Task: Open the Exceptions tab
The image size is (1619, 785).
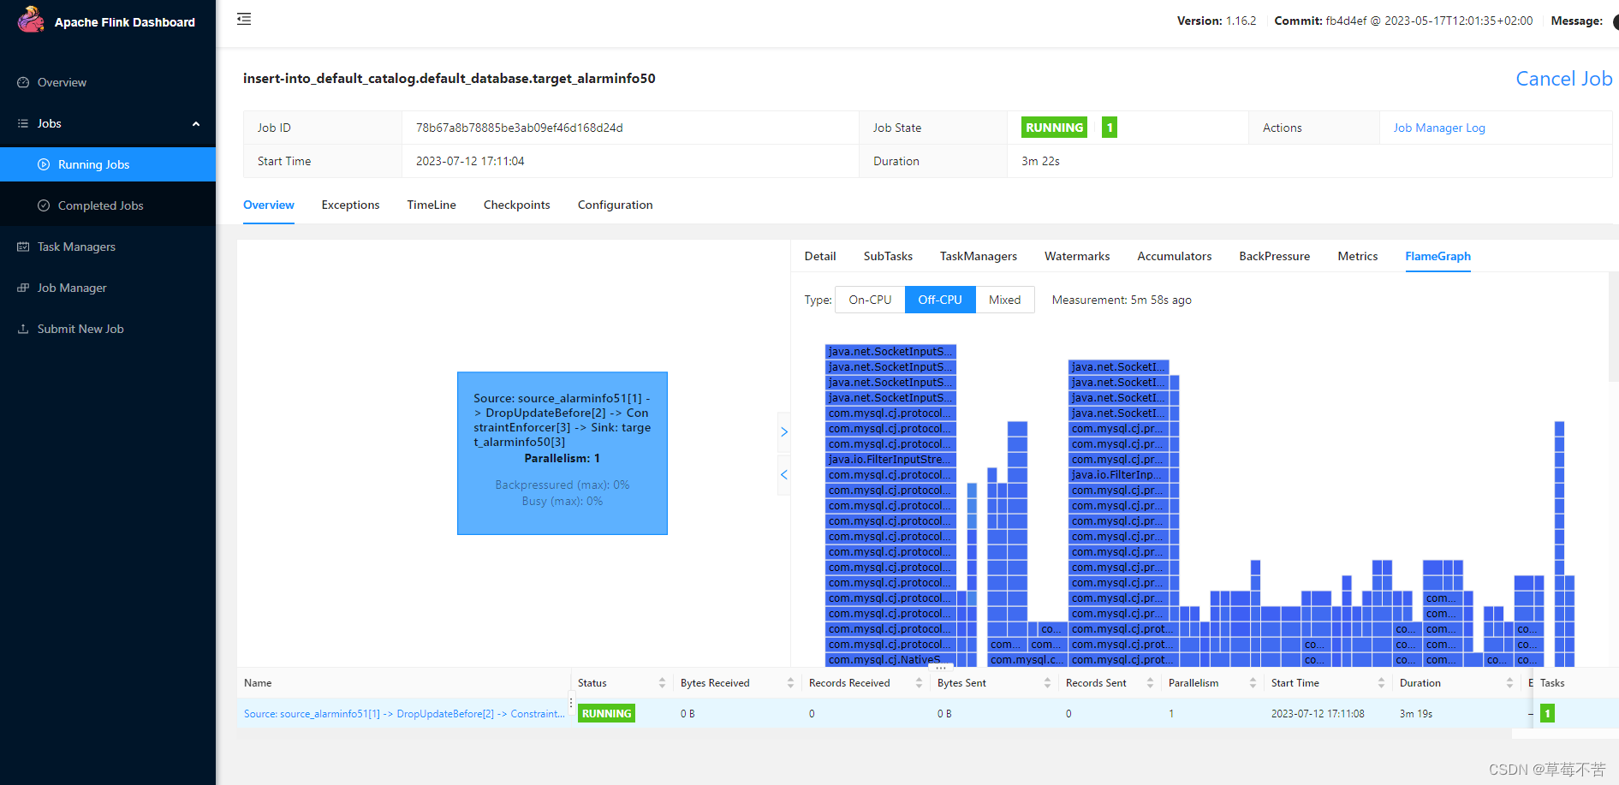Action: tap(350, 205)
